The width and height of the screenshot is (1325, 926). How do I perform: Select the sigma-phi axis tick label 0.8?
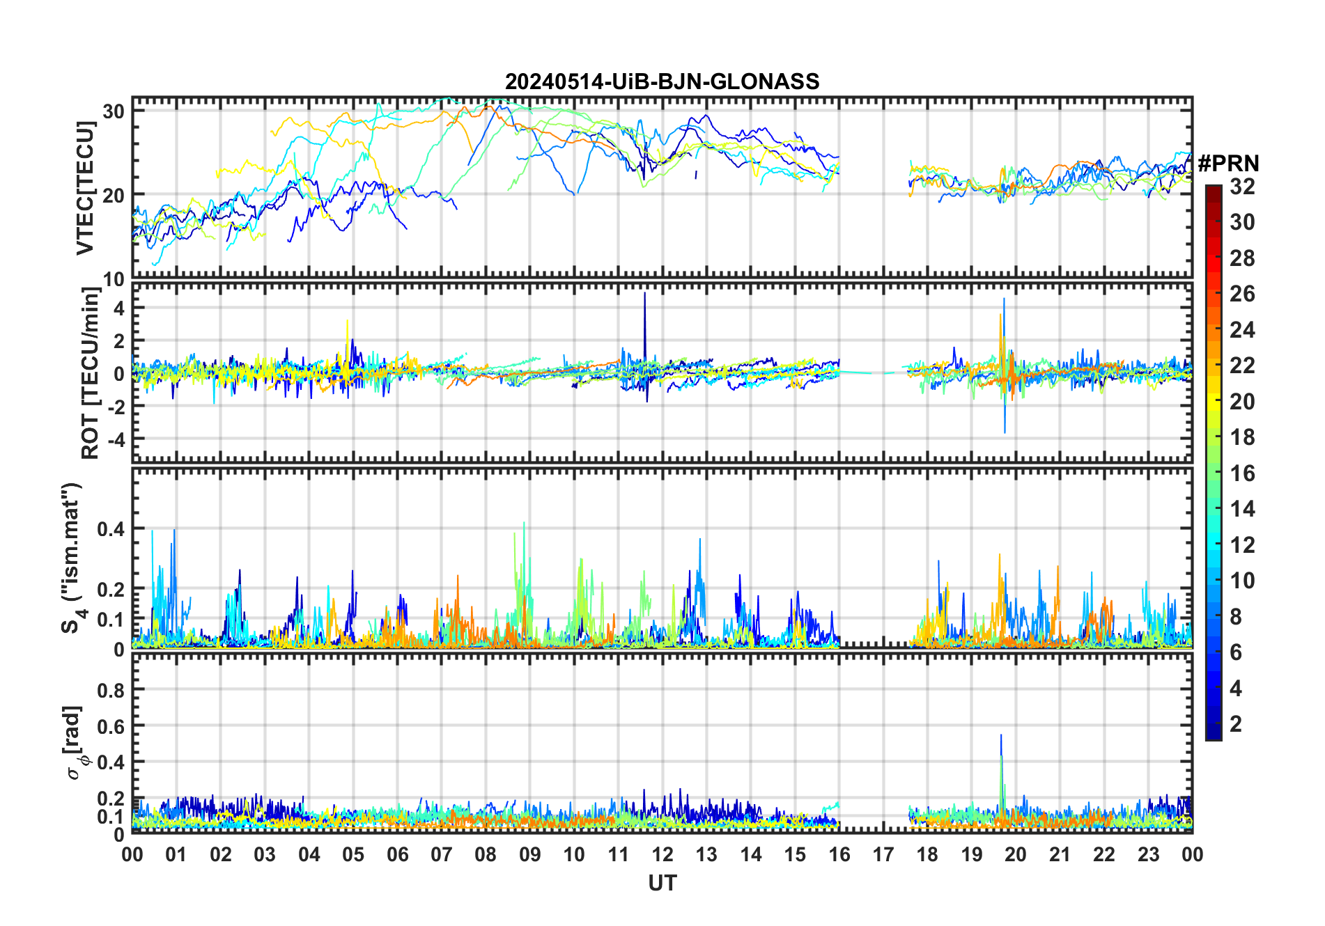click(111, 690)
